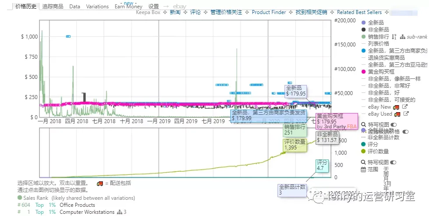Click truck icon before 配送包括

[100, 184]
